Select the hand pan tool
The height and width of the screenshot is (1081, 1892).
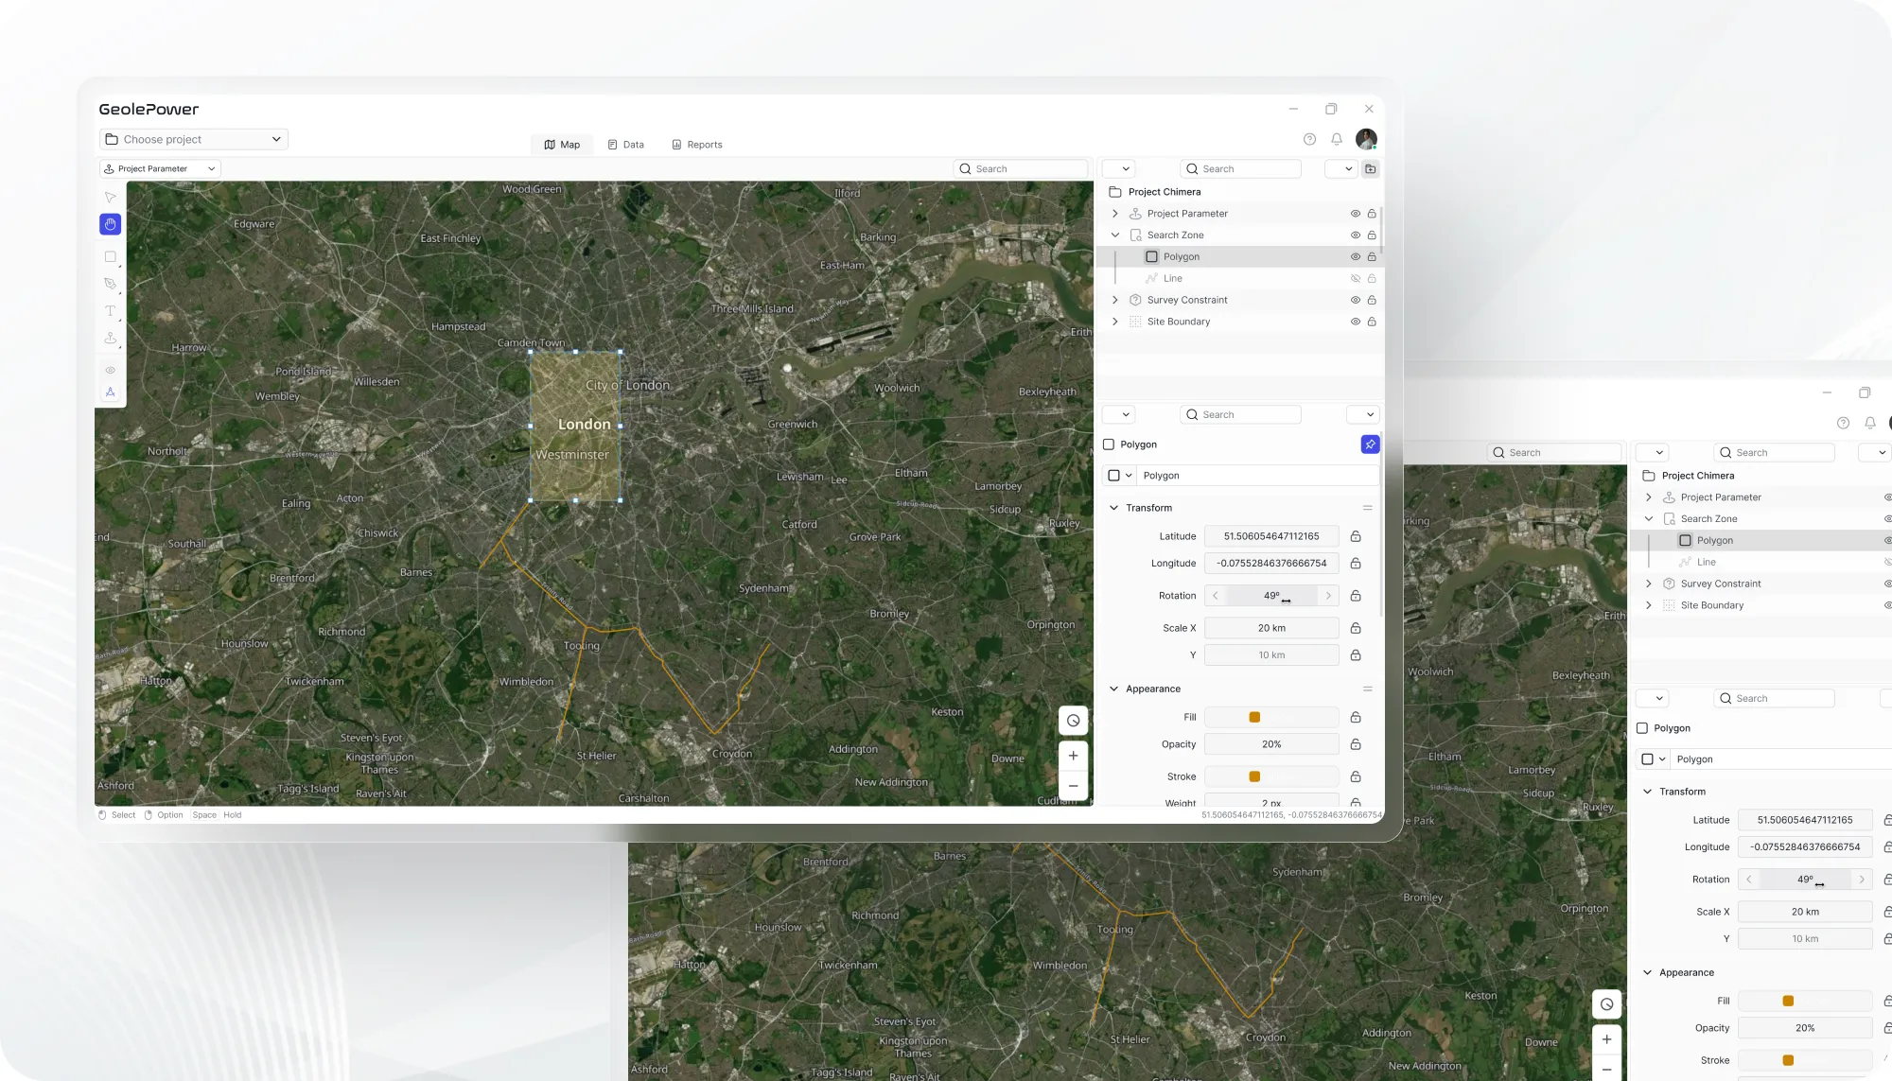110,224
